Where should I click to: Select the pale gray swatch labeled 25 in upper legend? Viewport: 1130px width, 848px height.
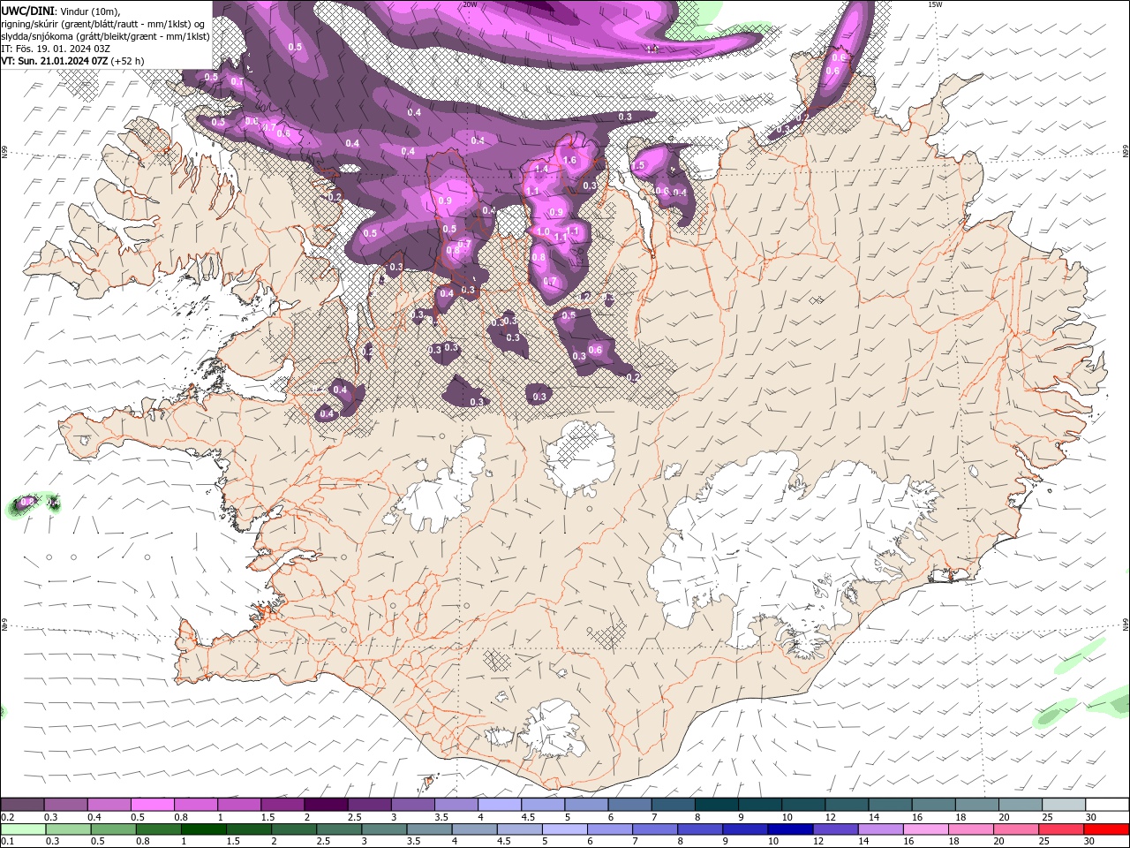point(1065,805)
